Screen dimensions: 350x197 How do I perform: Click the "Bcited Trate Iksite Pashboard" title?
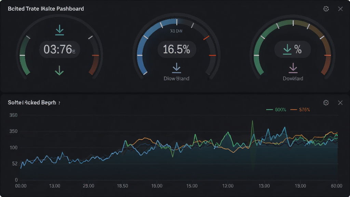pyautogui.click(x=46, y=9)
